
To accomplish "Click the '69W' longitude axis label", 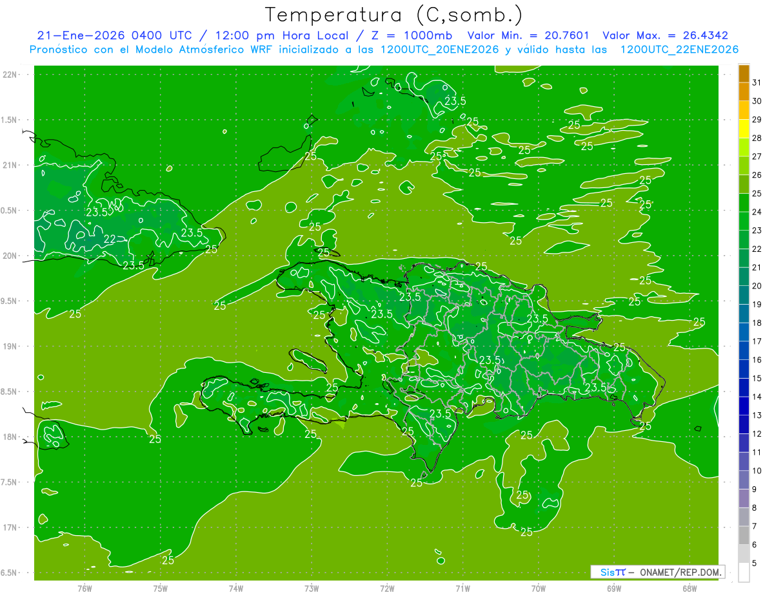I will coord(613,588).
